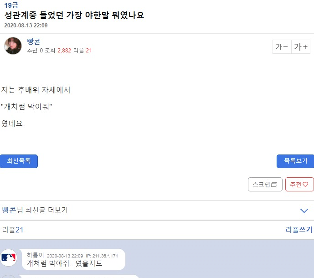Expand 빵콘님 최신글 더보기 chevron arrow

(x=304, y=211)
